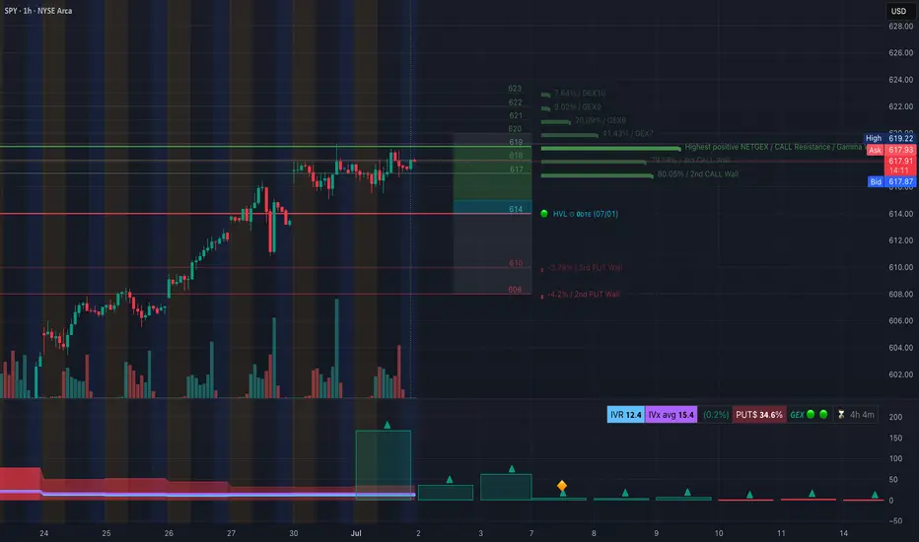Click the 80.05% / 2nd CALL Wall label
The image size is (919, 542).
697,174
